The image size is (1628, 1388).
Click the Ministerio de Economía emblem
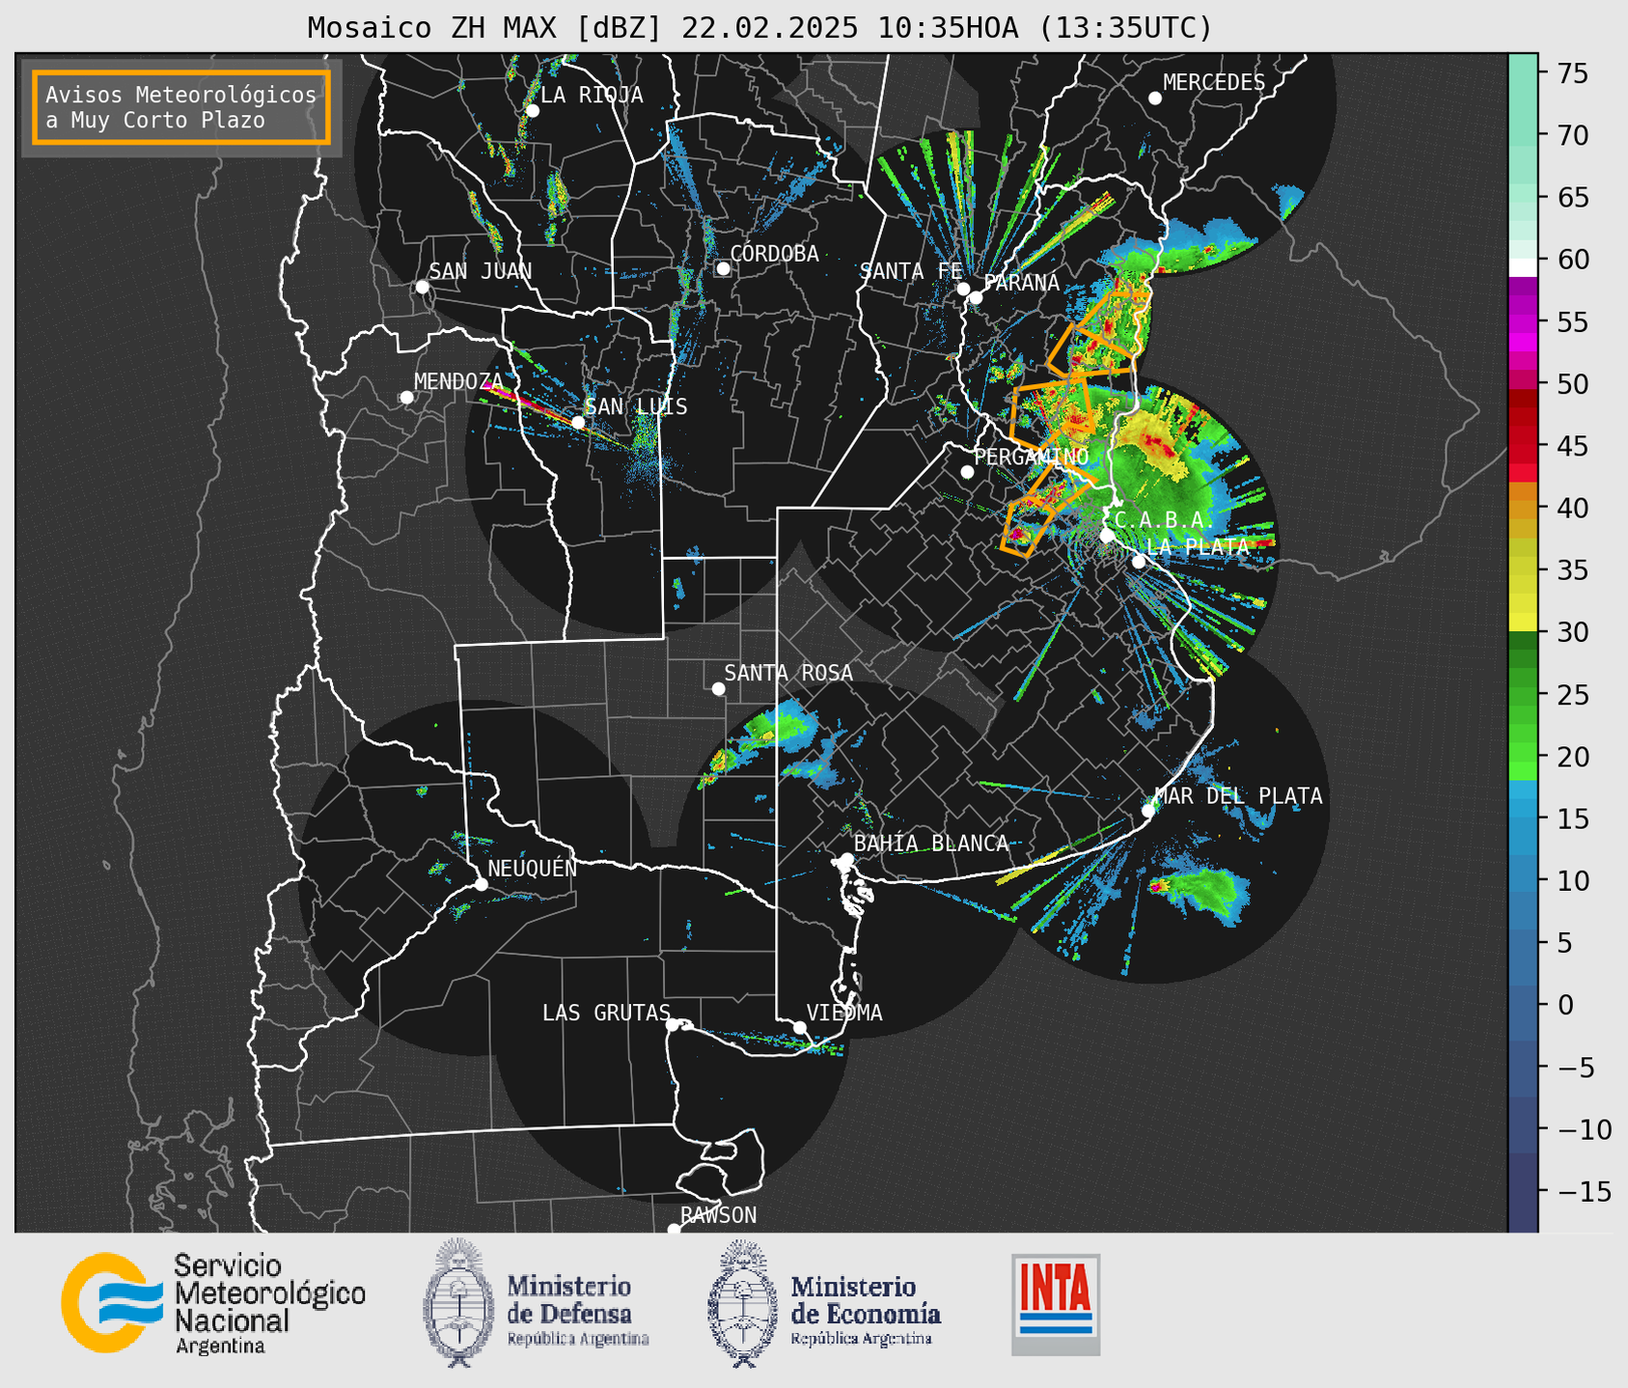tap(743, 1303)
